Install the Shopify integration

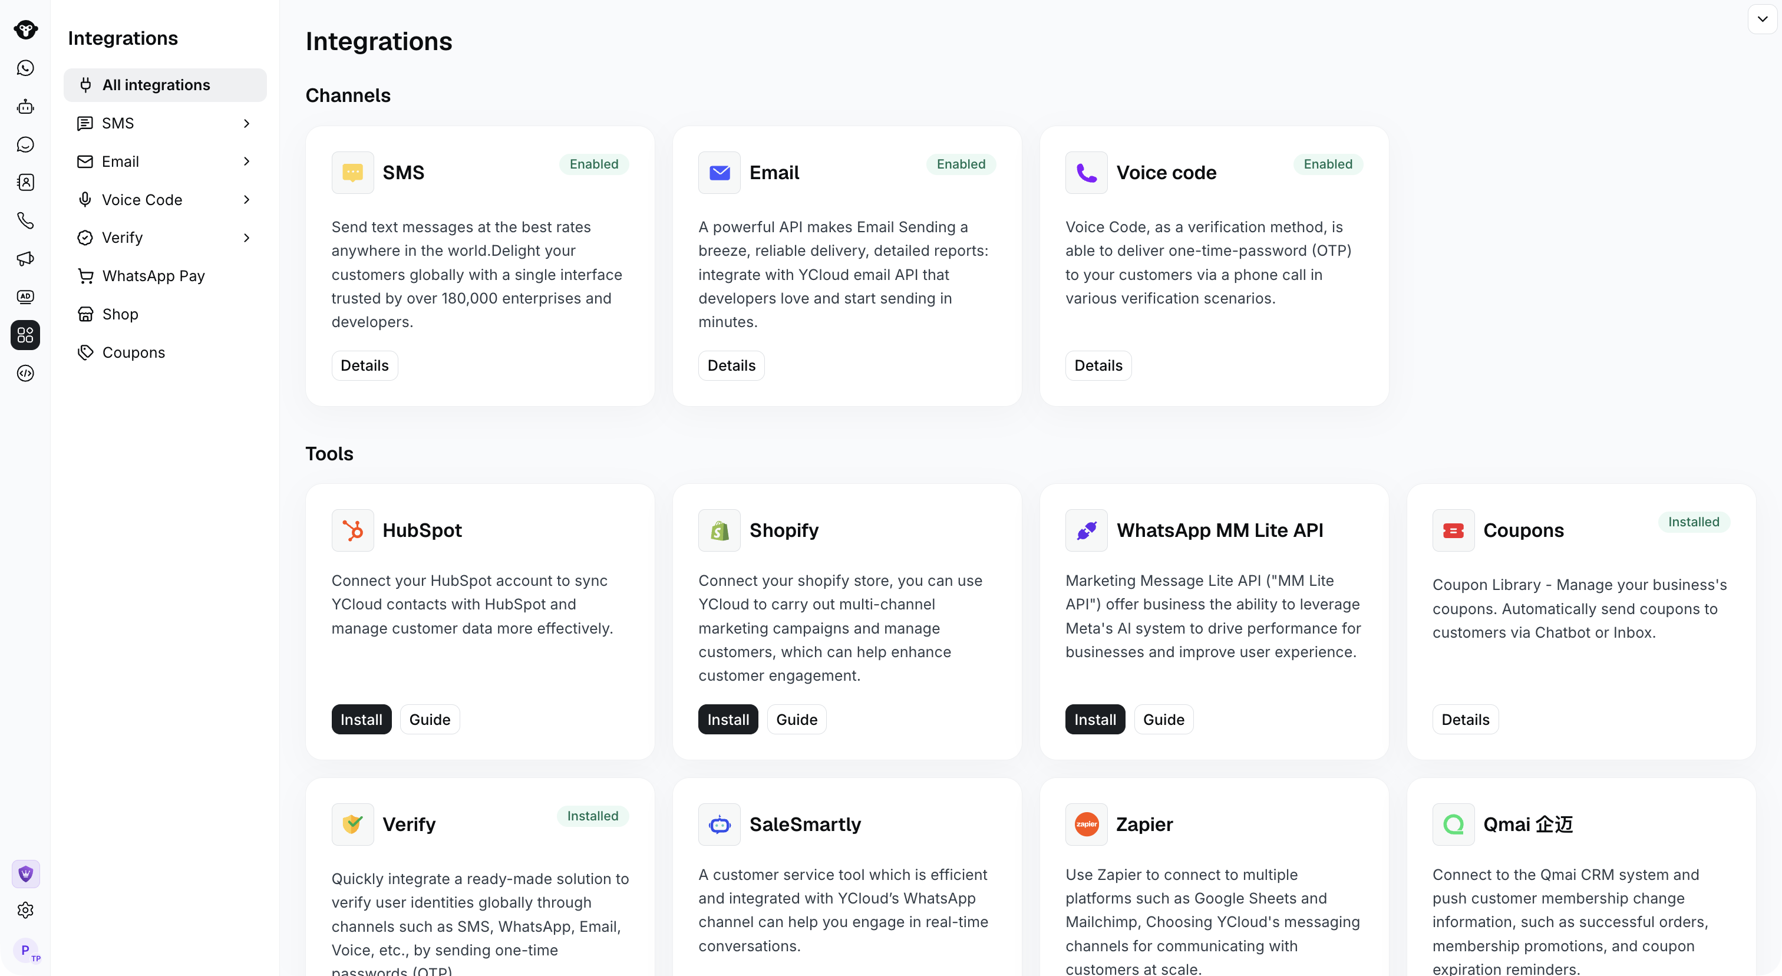[x=728, y=720]
